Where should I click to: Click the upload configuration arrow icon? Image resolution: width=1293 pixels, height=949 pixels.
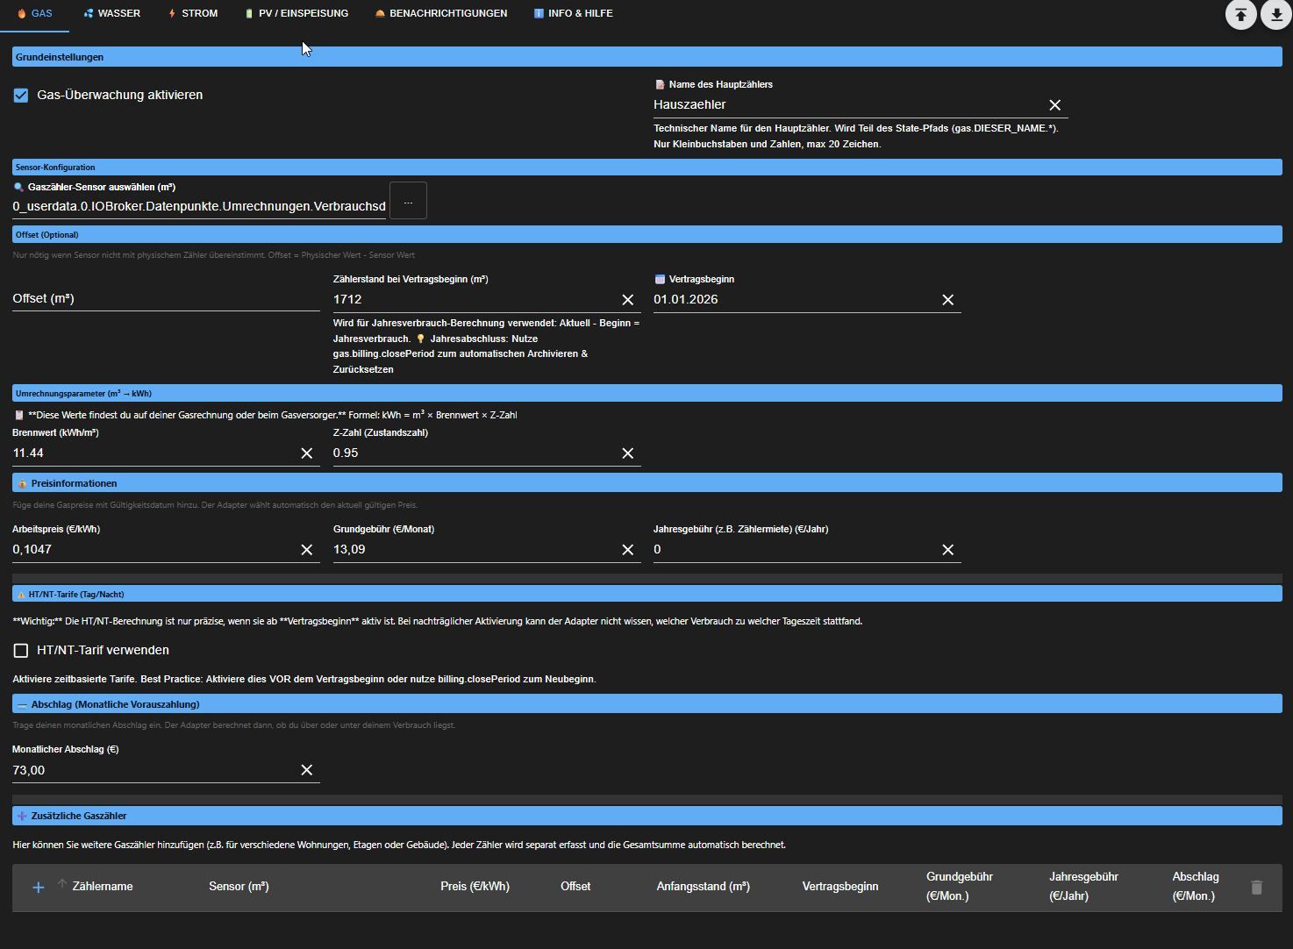coord(1240,14)
